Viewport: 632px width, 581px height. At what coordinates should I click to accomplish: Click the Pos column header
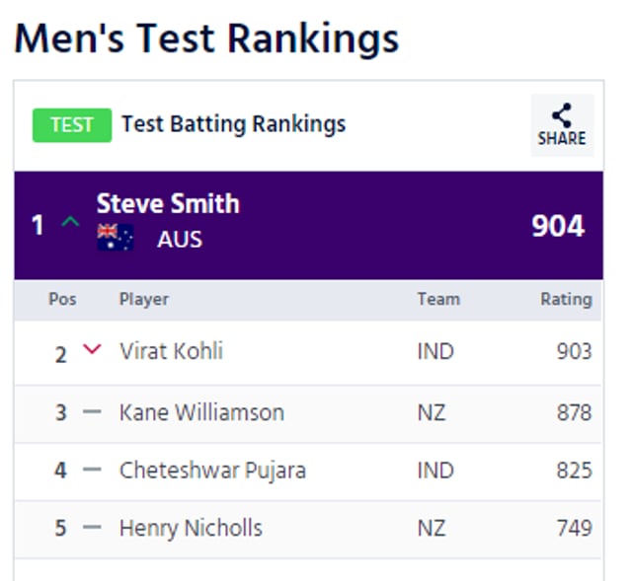(62, 300)
